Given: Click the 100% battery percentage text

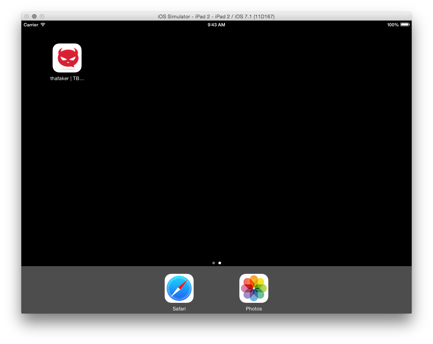Looking at the screenshot, I should pyautogui.click(x=393, y=25).
